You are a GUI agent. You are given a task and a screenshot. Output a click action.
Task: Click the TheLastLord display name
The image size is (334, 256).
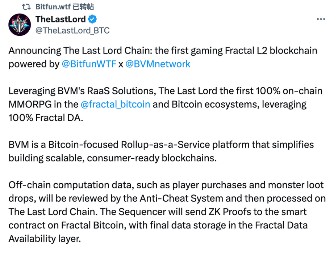(61, 19)
